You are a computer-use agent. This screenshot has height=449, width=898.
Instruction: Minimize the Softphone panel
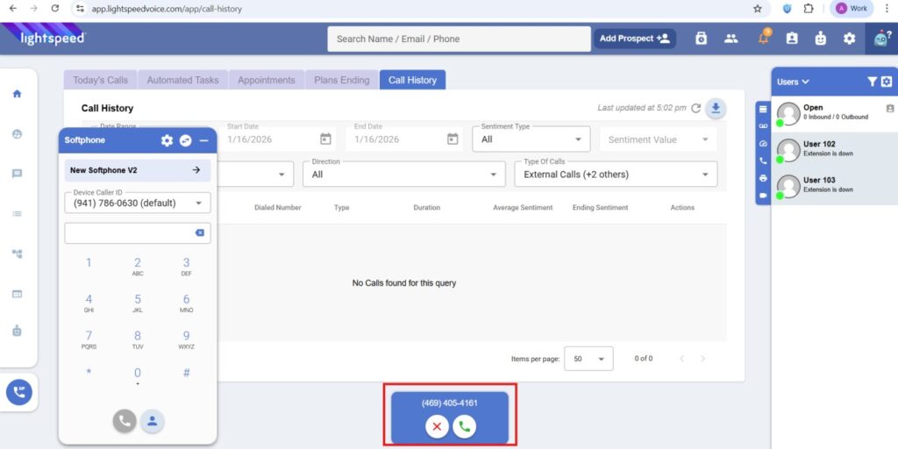(203, 140)
